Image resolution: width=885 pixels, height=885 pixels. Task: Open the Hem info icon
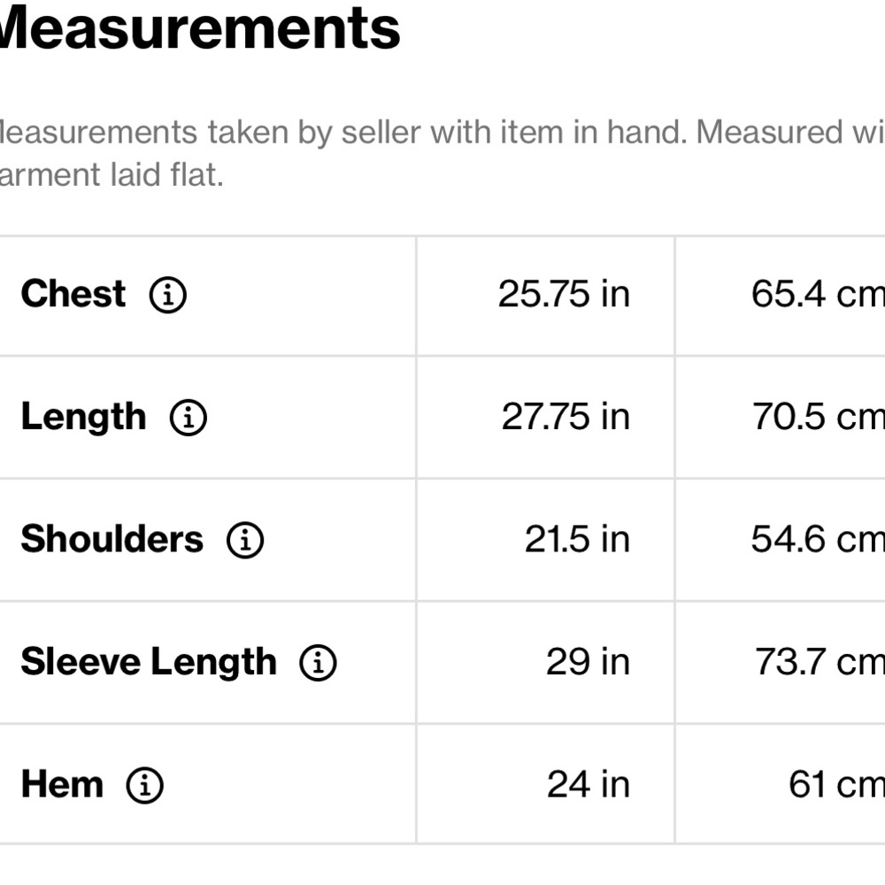tap(144, 785)
